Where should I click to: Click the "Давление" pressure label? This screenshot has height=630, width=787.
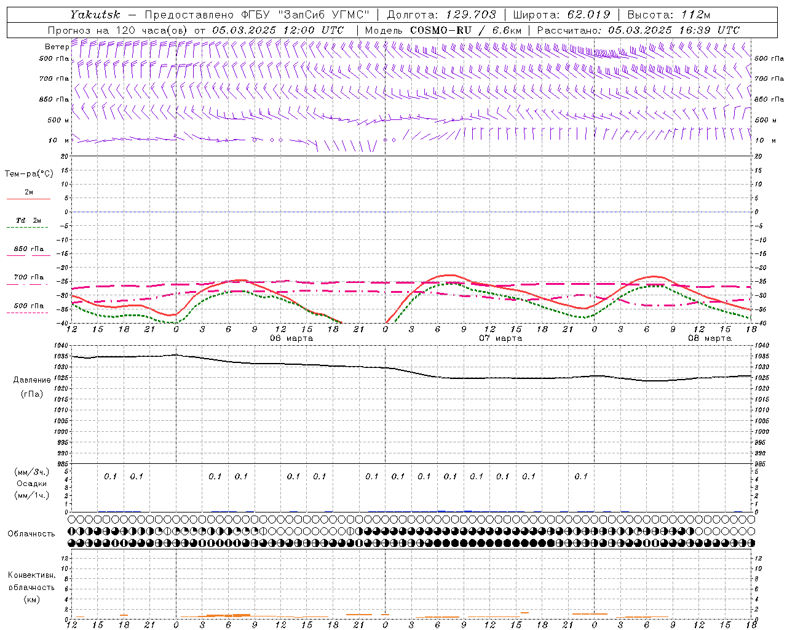coord(32,380)
